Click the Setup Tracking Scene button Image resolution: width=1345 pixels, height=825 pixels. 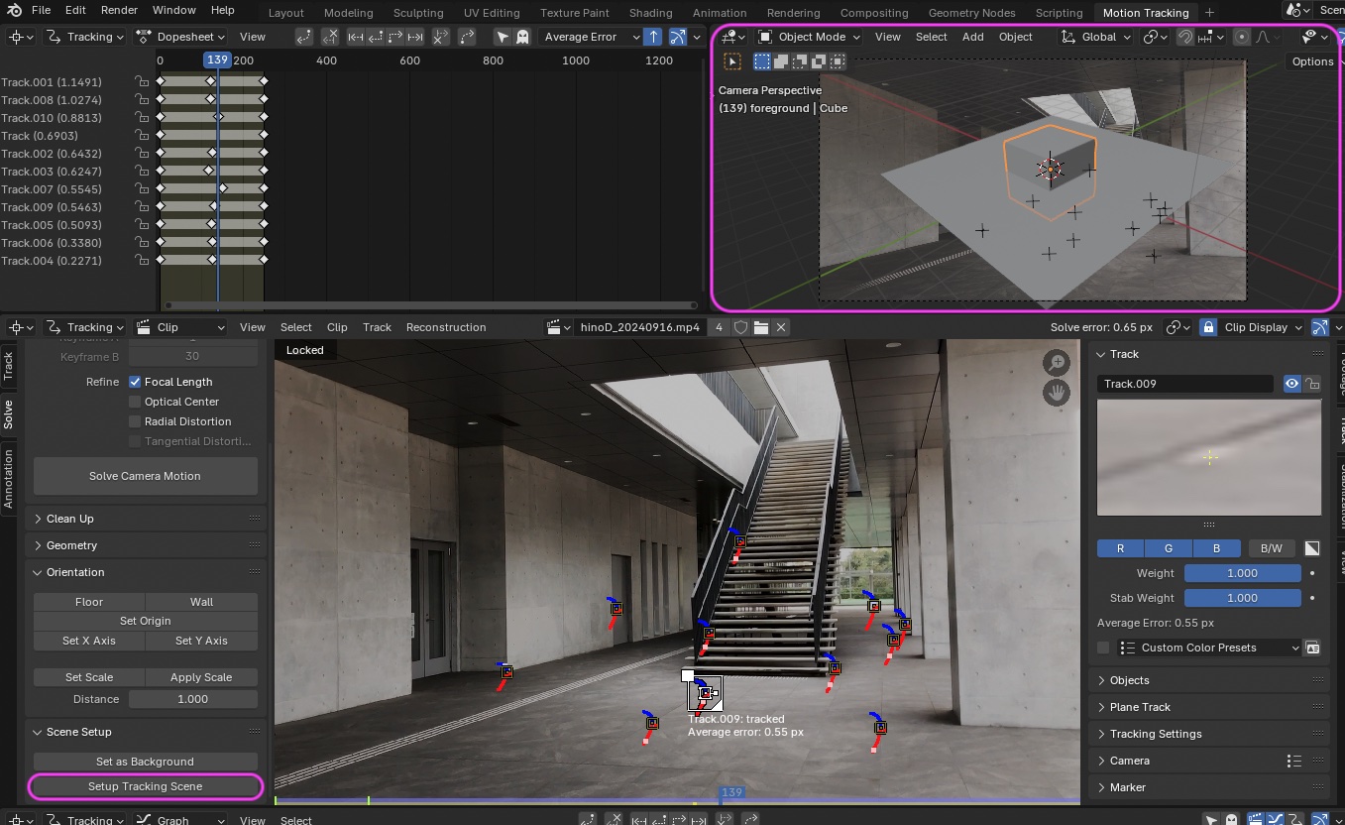(146, 786)
